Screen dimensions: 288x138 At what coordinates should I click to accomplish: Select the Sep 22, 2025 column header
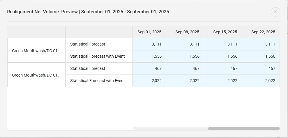263,32
